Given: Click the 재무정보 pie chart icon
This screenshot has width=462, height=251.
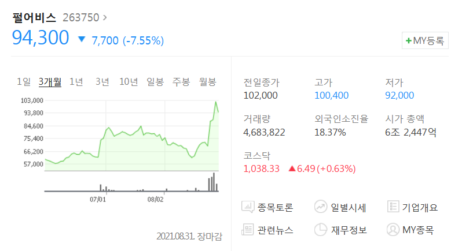Looking at the screenshot, I should pyautogui.click(x=321, y=230).
